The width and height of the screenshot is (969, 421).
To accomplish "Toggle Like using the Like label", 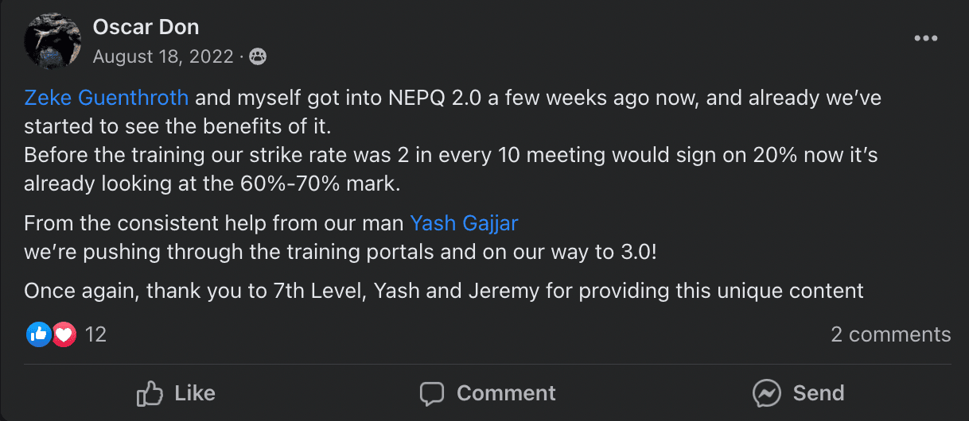I will coord(194,393).
